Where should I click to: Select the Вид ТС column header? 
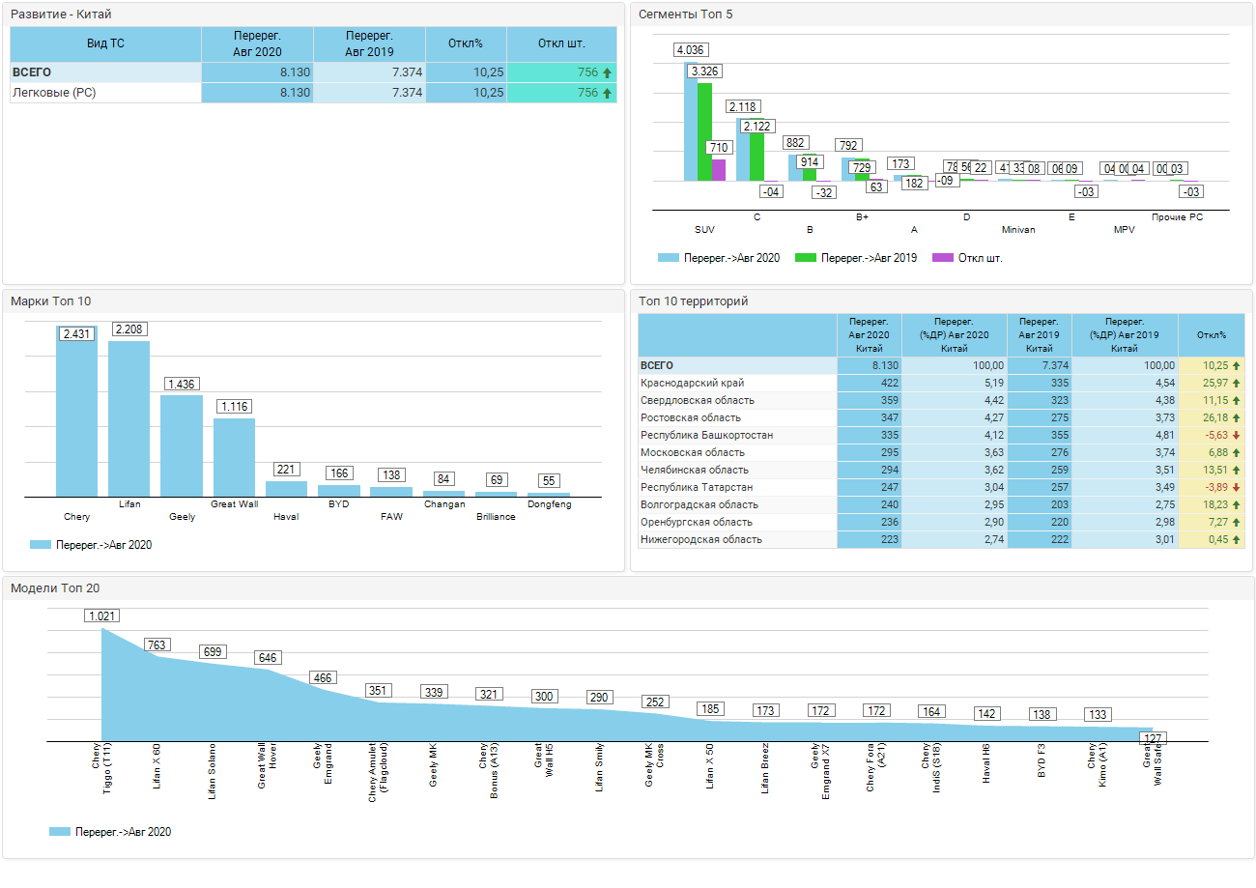click(105, 44)
